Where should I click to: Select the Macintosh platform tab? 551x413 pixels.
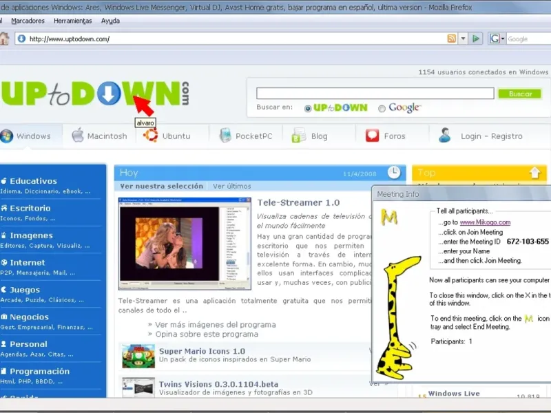click(x=99, y=136)
